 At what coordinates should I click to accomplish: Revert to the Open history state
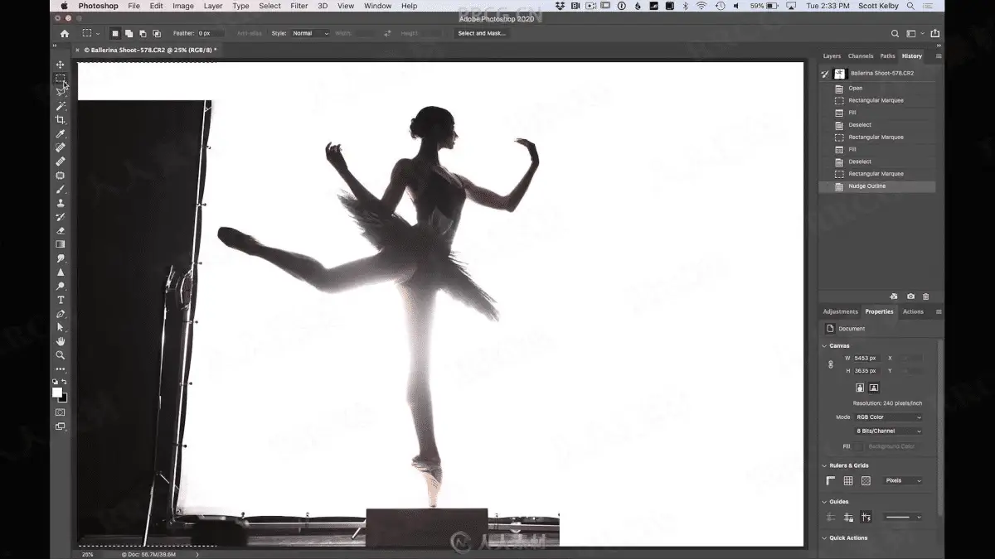pyautogui.click(x=855, y=89)
